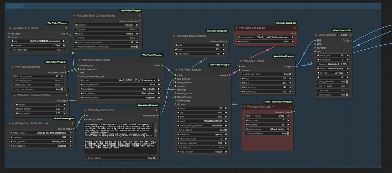The width and height of the screenshot is (392, 173).
Task: Click help icon on WanVideo VAE Loader
Action: [x=294, y=28]
